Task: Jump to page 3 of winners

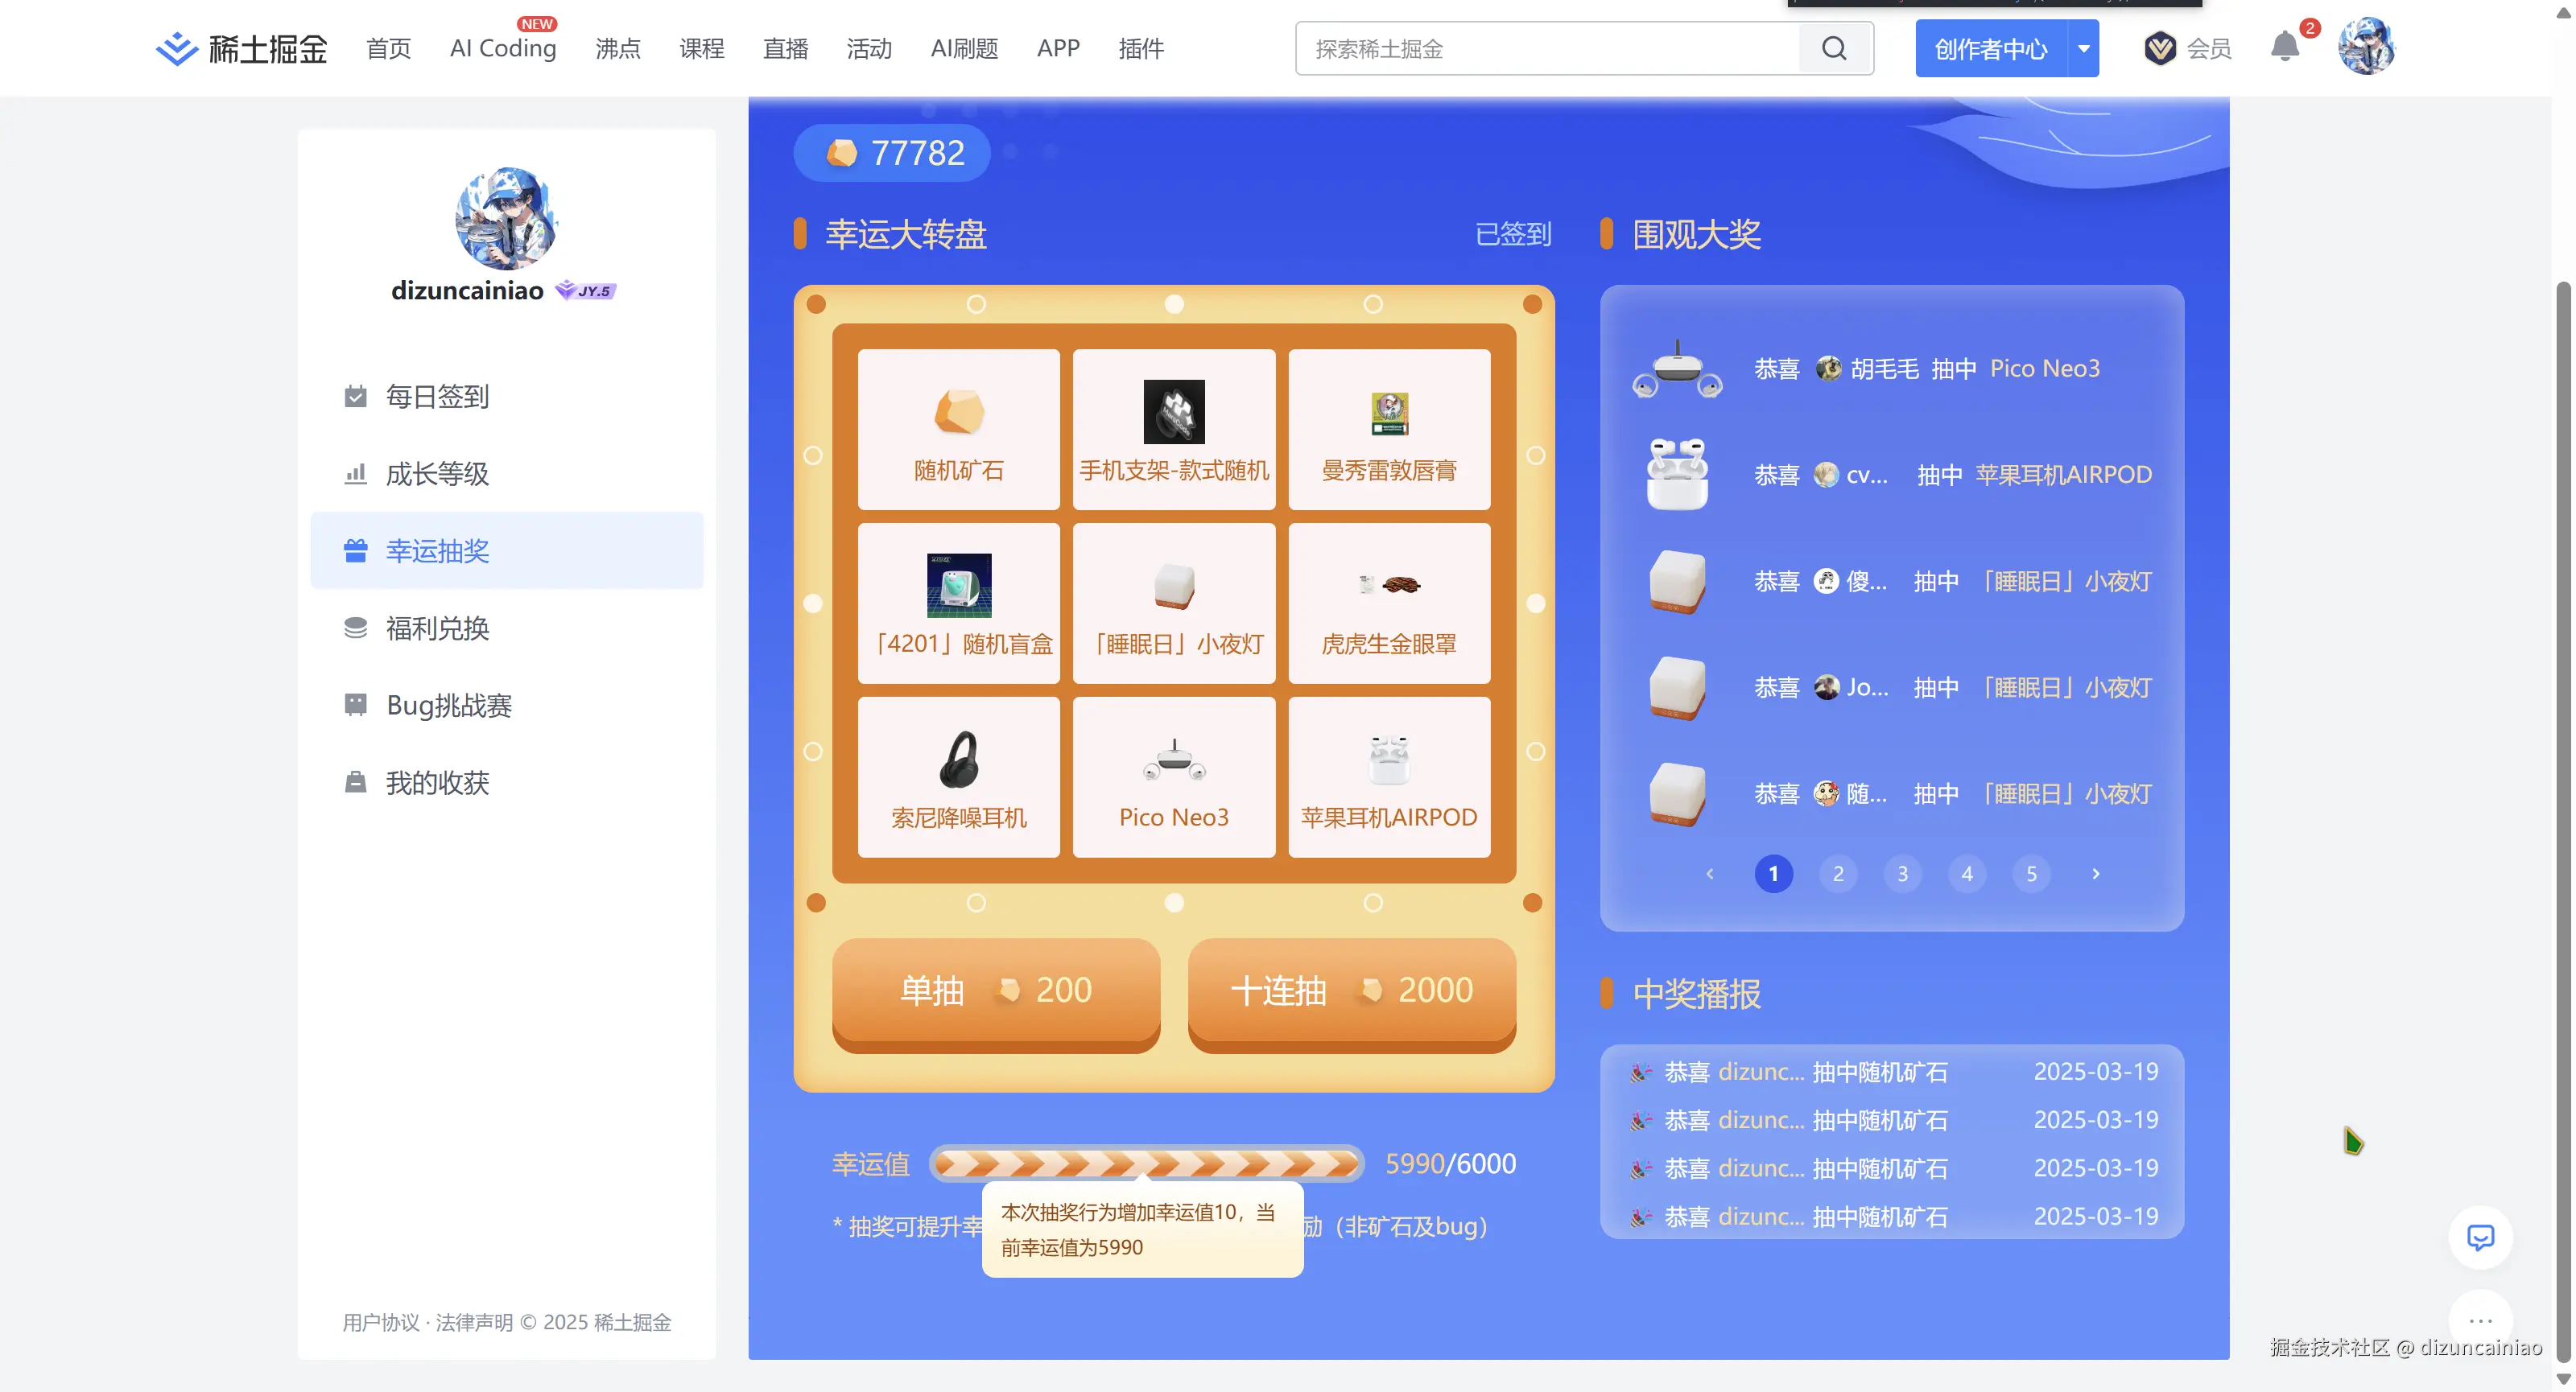Action: click(1902, 873)
